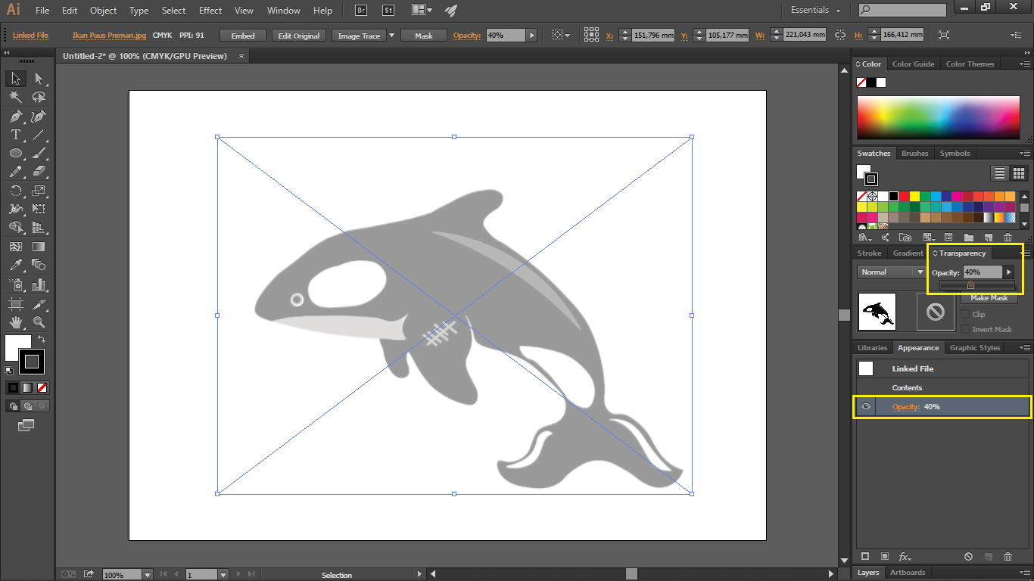Adjust the Transparency opacity slider handle
Image resolution: width=1034 pixels, height=581 pixels.
coord(970,284)
